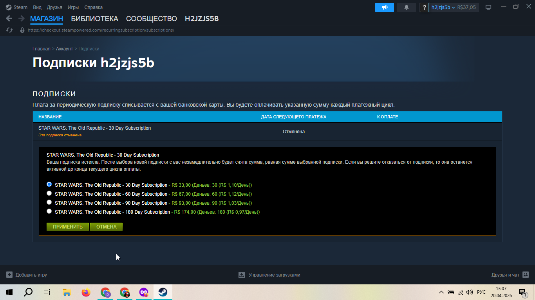Open the Steam menu
535x300 pixels.
(21, 7)
